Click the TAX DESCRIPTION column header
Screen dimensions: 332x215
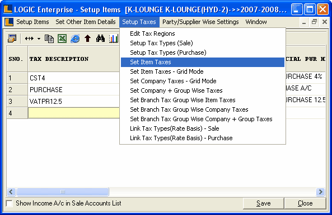[74, 59]
